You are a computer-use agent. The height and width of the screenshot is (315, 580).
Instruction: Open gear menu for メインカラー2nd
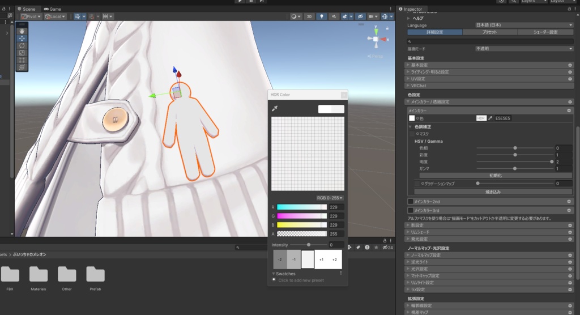tap(569, 201)
